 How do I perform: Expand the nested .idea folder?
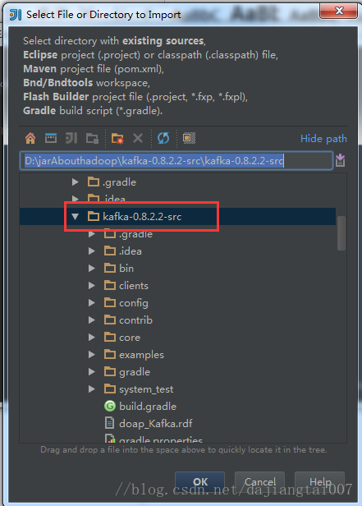click(x=92, y=251)
